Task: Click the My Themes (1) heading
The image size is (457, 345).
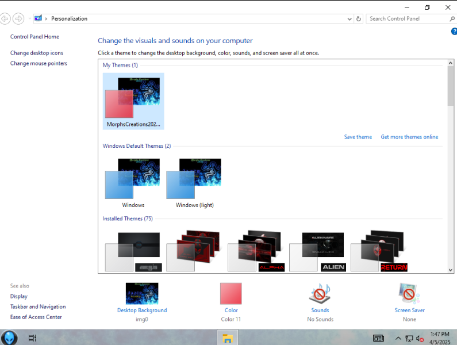Action: (x=120, y=65)
